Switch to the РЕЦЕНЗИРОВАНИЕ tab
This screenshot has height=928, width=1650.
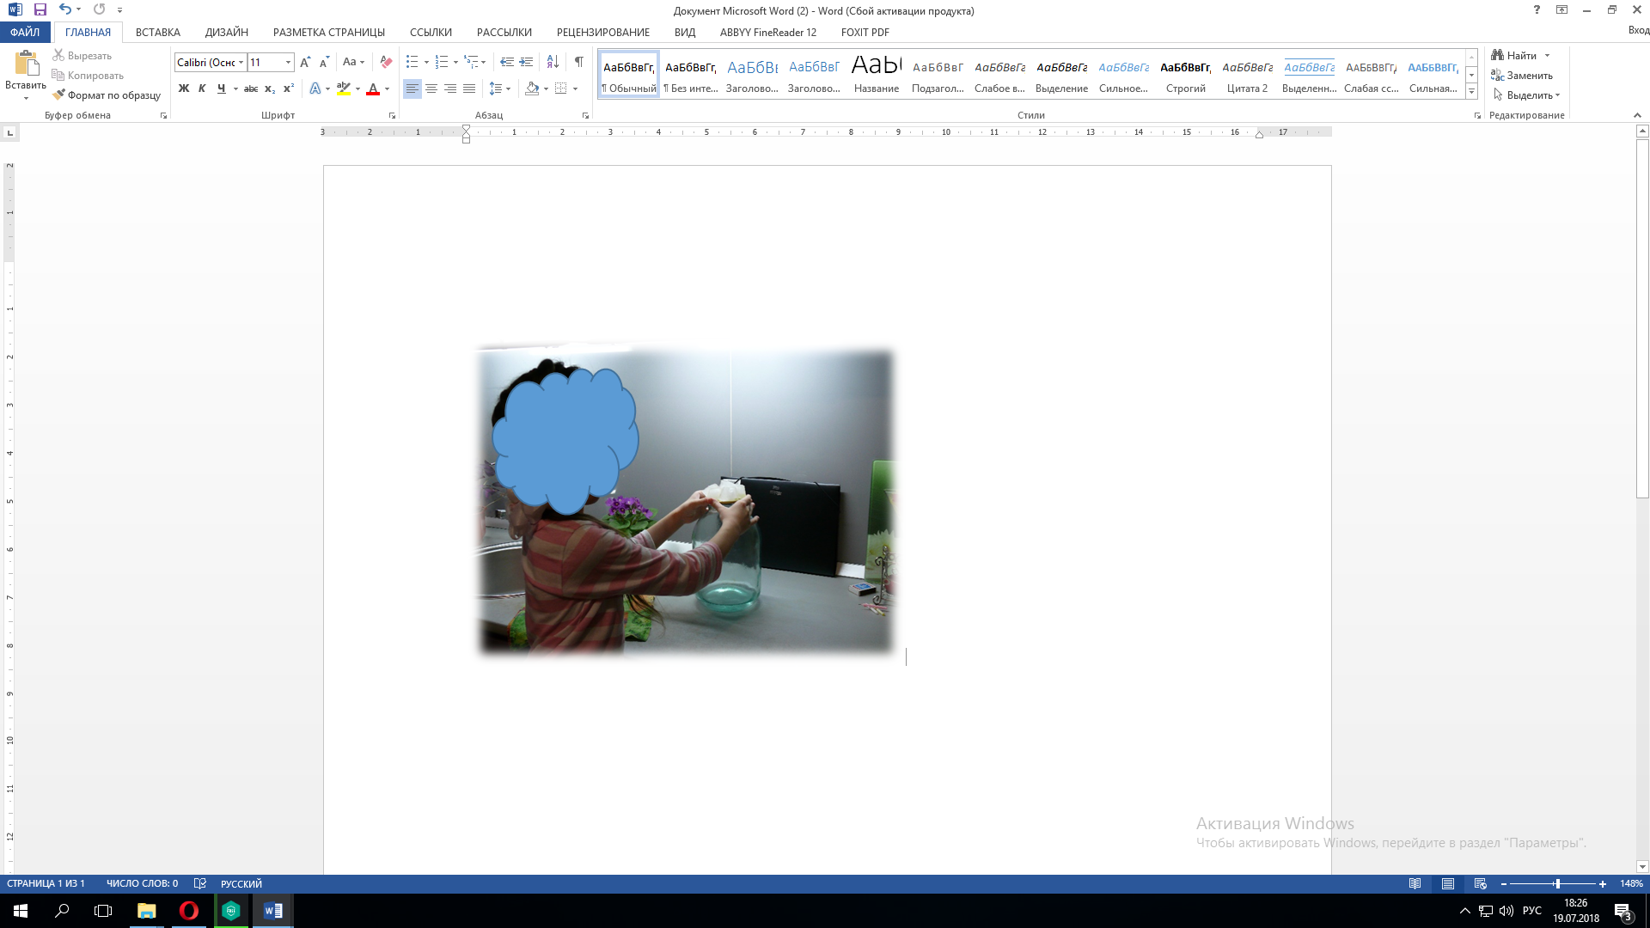[x=603, y=32]
